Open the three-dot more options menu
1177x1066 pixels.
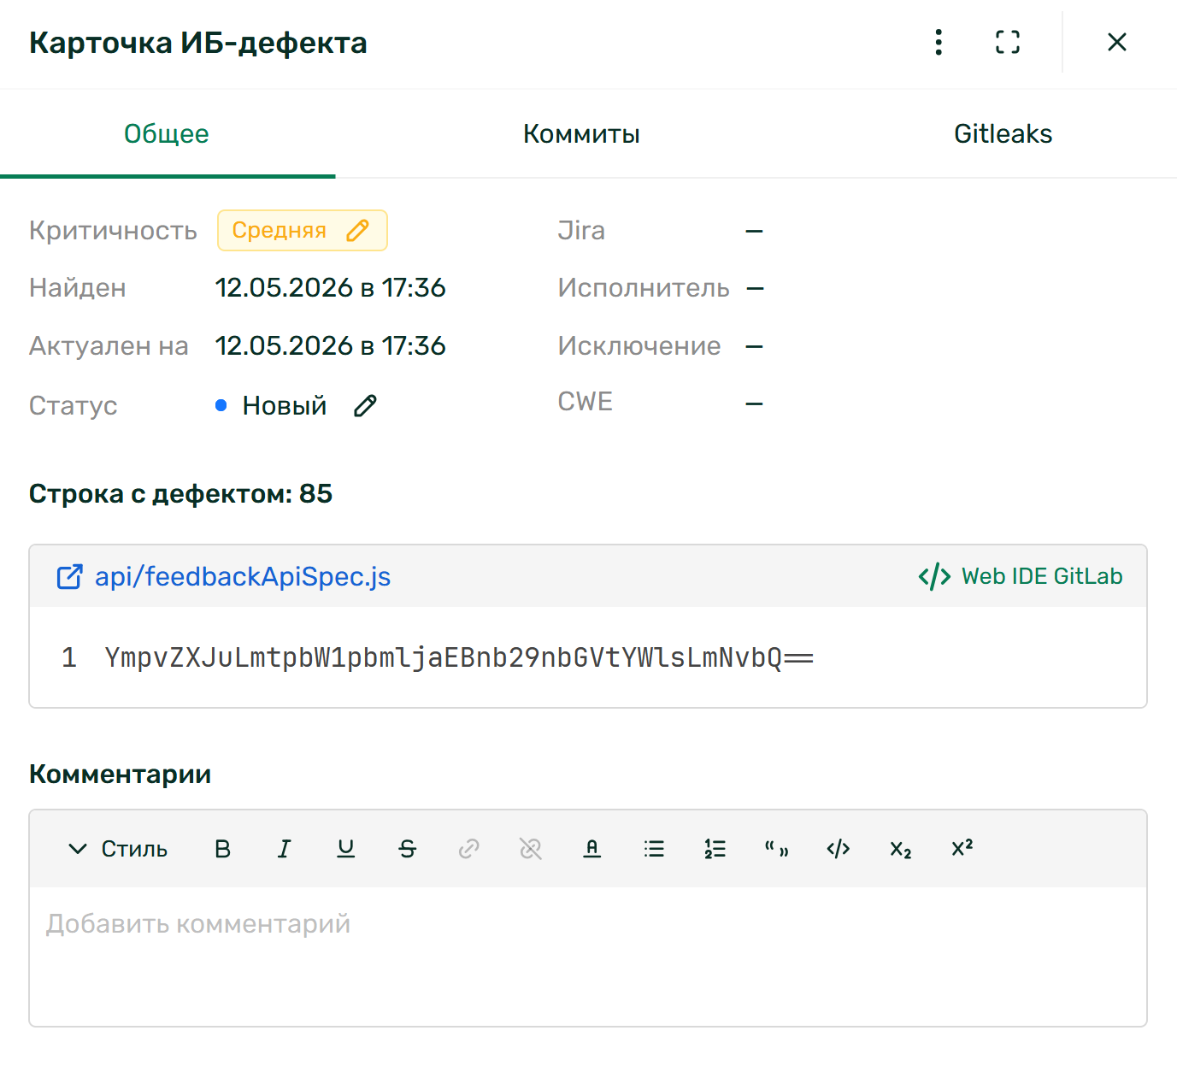pyautogui.click(x=939, y=42)
